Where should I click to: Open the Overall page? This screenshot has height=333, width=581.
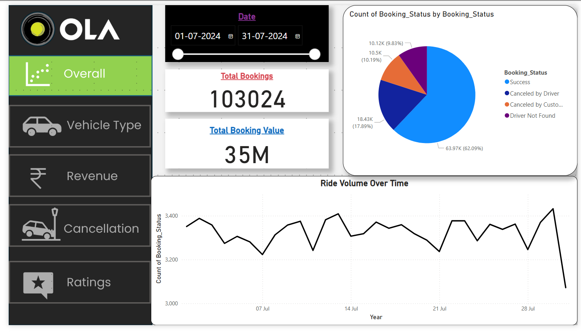81,75
